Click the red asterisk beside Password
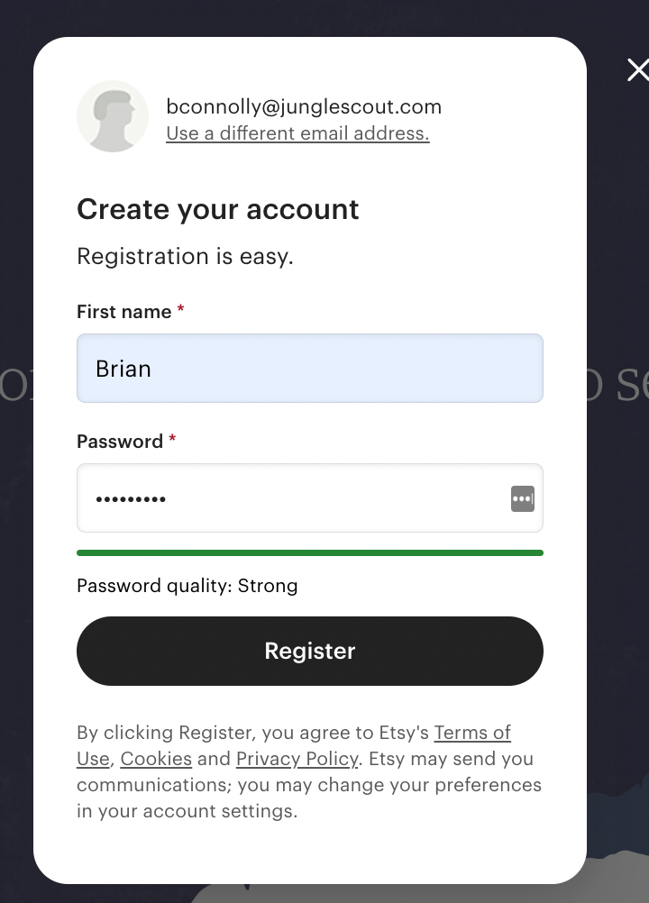The height and width of the screenshot is (903, 649). pyautogui.click(x=171, y=438)
